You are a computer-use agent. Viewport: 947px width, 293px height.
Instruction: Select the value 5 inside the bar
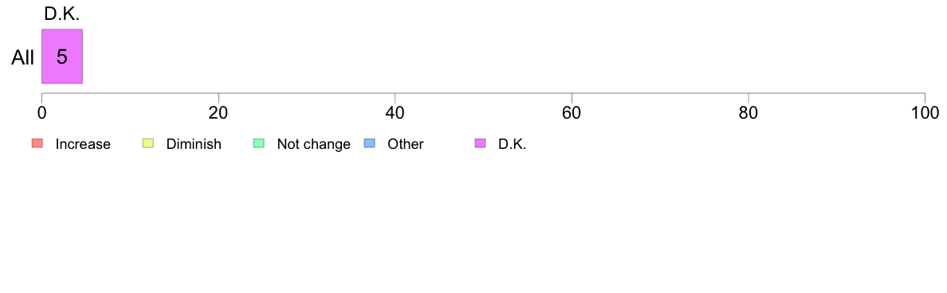(x=61, y=57)
